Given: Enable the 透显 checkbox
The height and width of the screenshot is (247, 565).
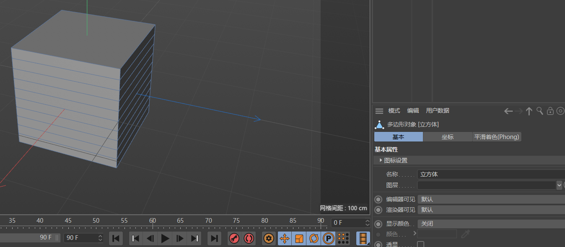Looking at the screenshot, I should coord(420,244).
